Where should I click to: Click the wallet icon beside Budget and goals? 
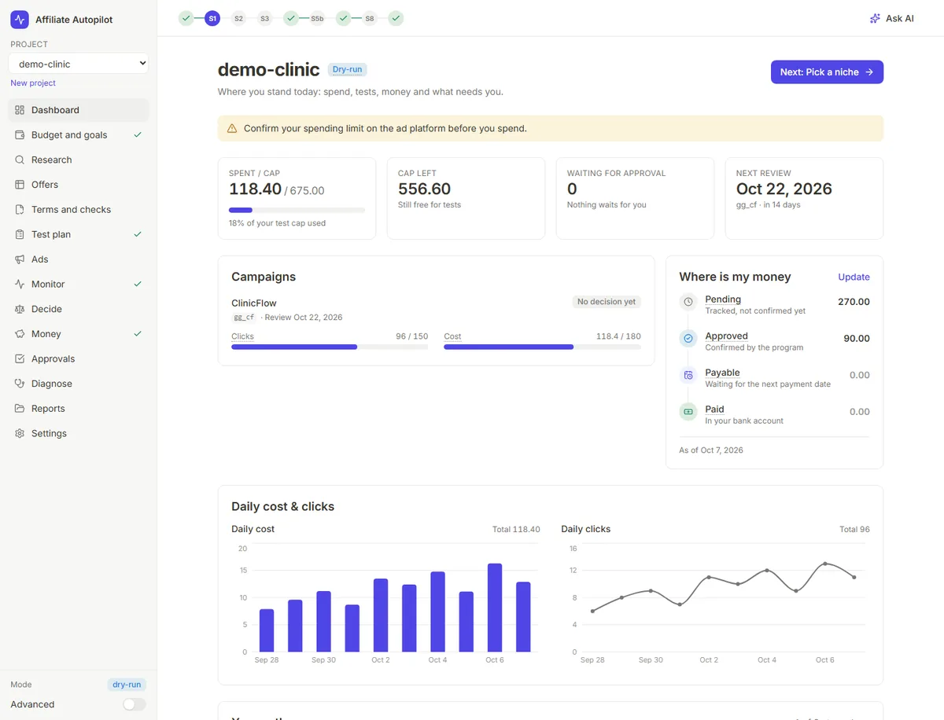point(20,135)
